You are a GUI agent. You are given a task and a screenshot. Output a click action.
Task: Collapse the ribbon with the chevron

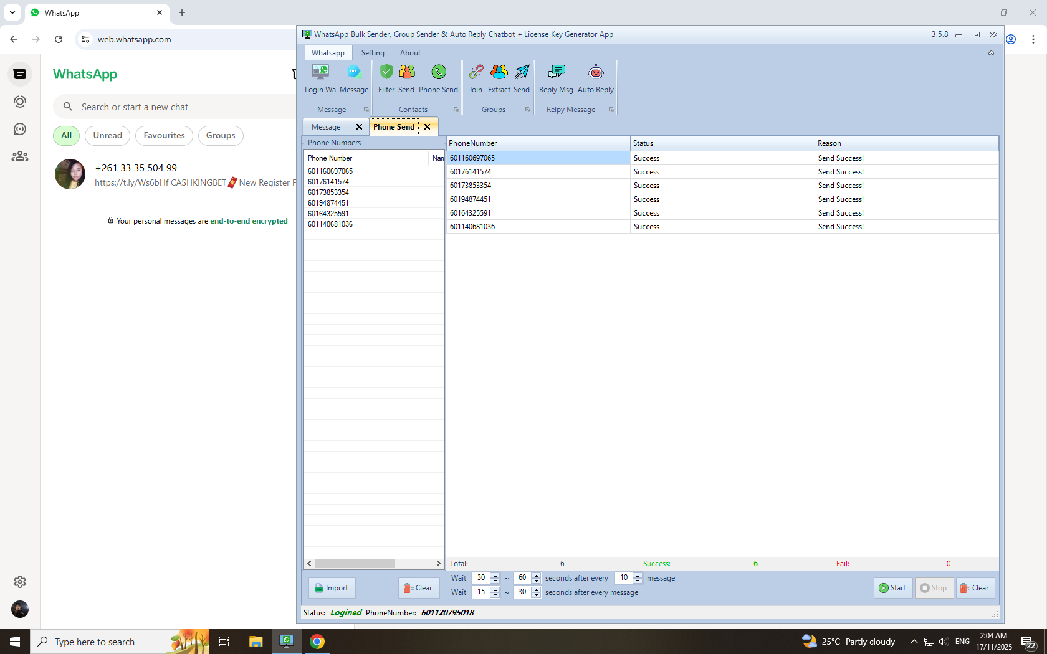[991, 53]
